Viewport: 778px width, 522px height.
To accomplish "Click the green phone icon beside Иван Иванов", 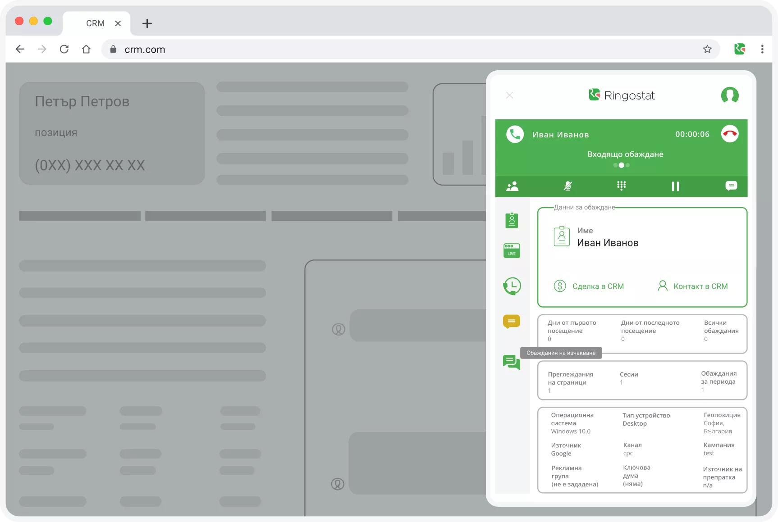I will [515, 134].
